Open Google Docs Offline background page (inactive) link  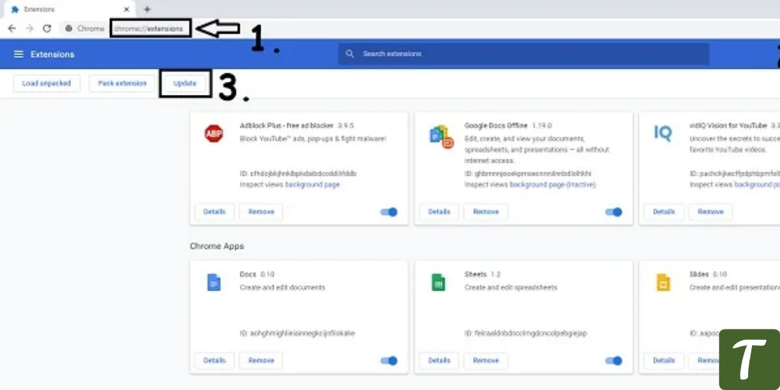click(552, 185)
